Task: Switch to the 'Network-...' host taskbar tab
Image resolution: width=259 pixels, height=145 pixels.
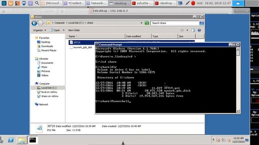Action: pyautogui.click(x=97, y=3)
